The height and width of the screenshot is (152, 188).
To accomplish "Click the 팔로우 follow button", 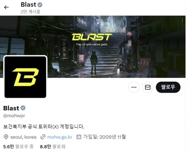I will 168,87.
